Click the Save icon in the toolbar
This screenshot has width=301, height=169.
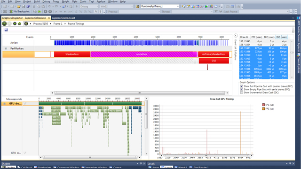click(x=23, y=6)
